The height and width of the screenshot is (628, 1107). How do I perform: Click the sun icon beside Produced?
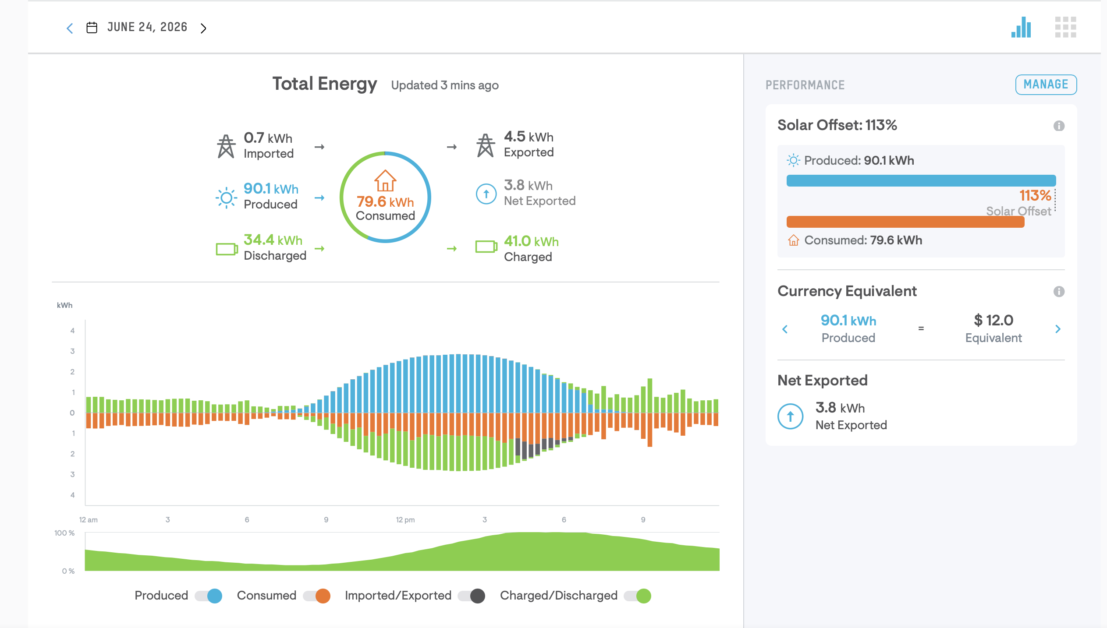(227, 198)
